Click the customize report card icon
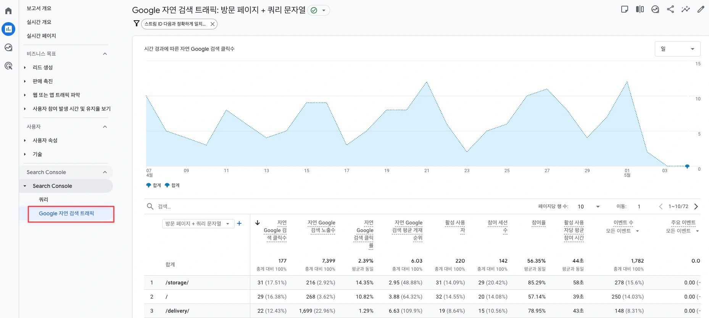 point(625,10)
